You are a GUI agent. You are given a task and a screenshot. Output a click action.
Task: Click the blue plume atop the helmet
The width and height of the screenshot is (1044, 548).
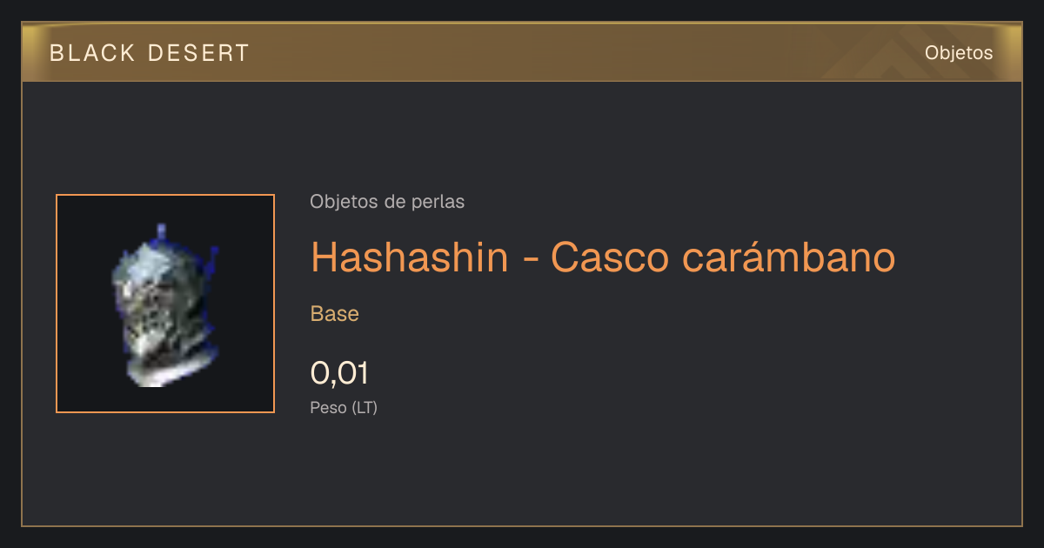coord(161,233)
